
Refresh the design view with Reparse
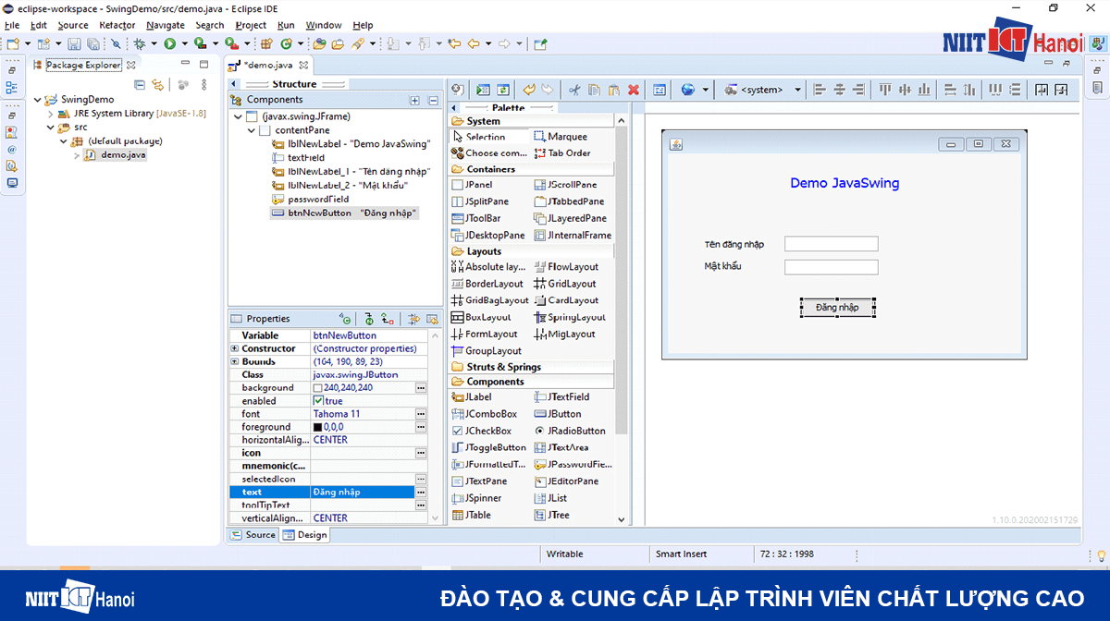point(502,90)
